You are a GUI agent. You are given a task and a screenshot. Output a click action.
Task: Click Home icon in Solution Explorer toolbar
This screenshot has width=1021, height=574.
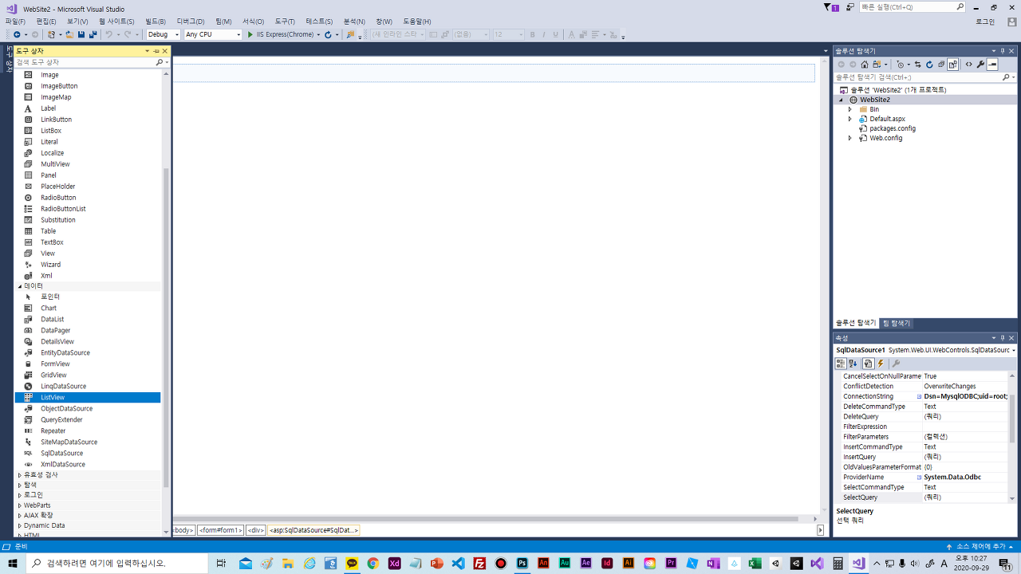[865, 65]
